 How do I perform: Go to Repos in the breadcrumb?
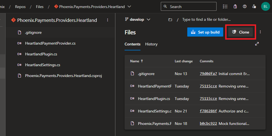(x=20, y=7)
